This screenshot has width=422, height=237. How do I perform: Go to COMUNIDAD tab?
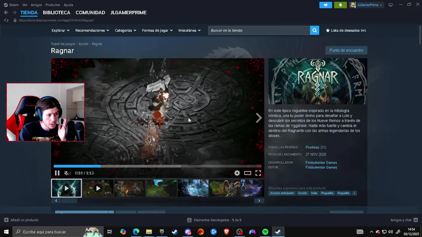[x=90, y=13]
